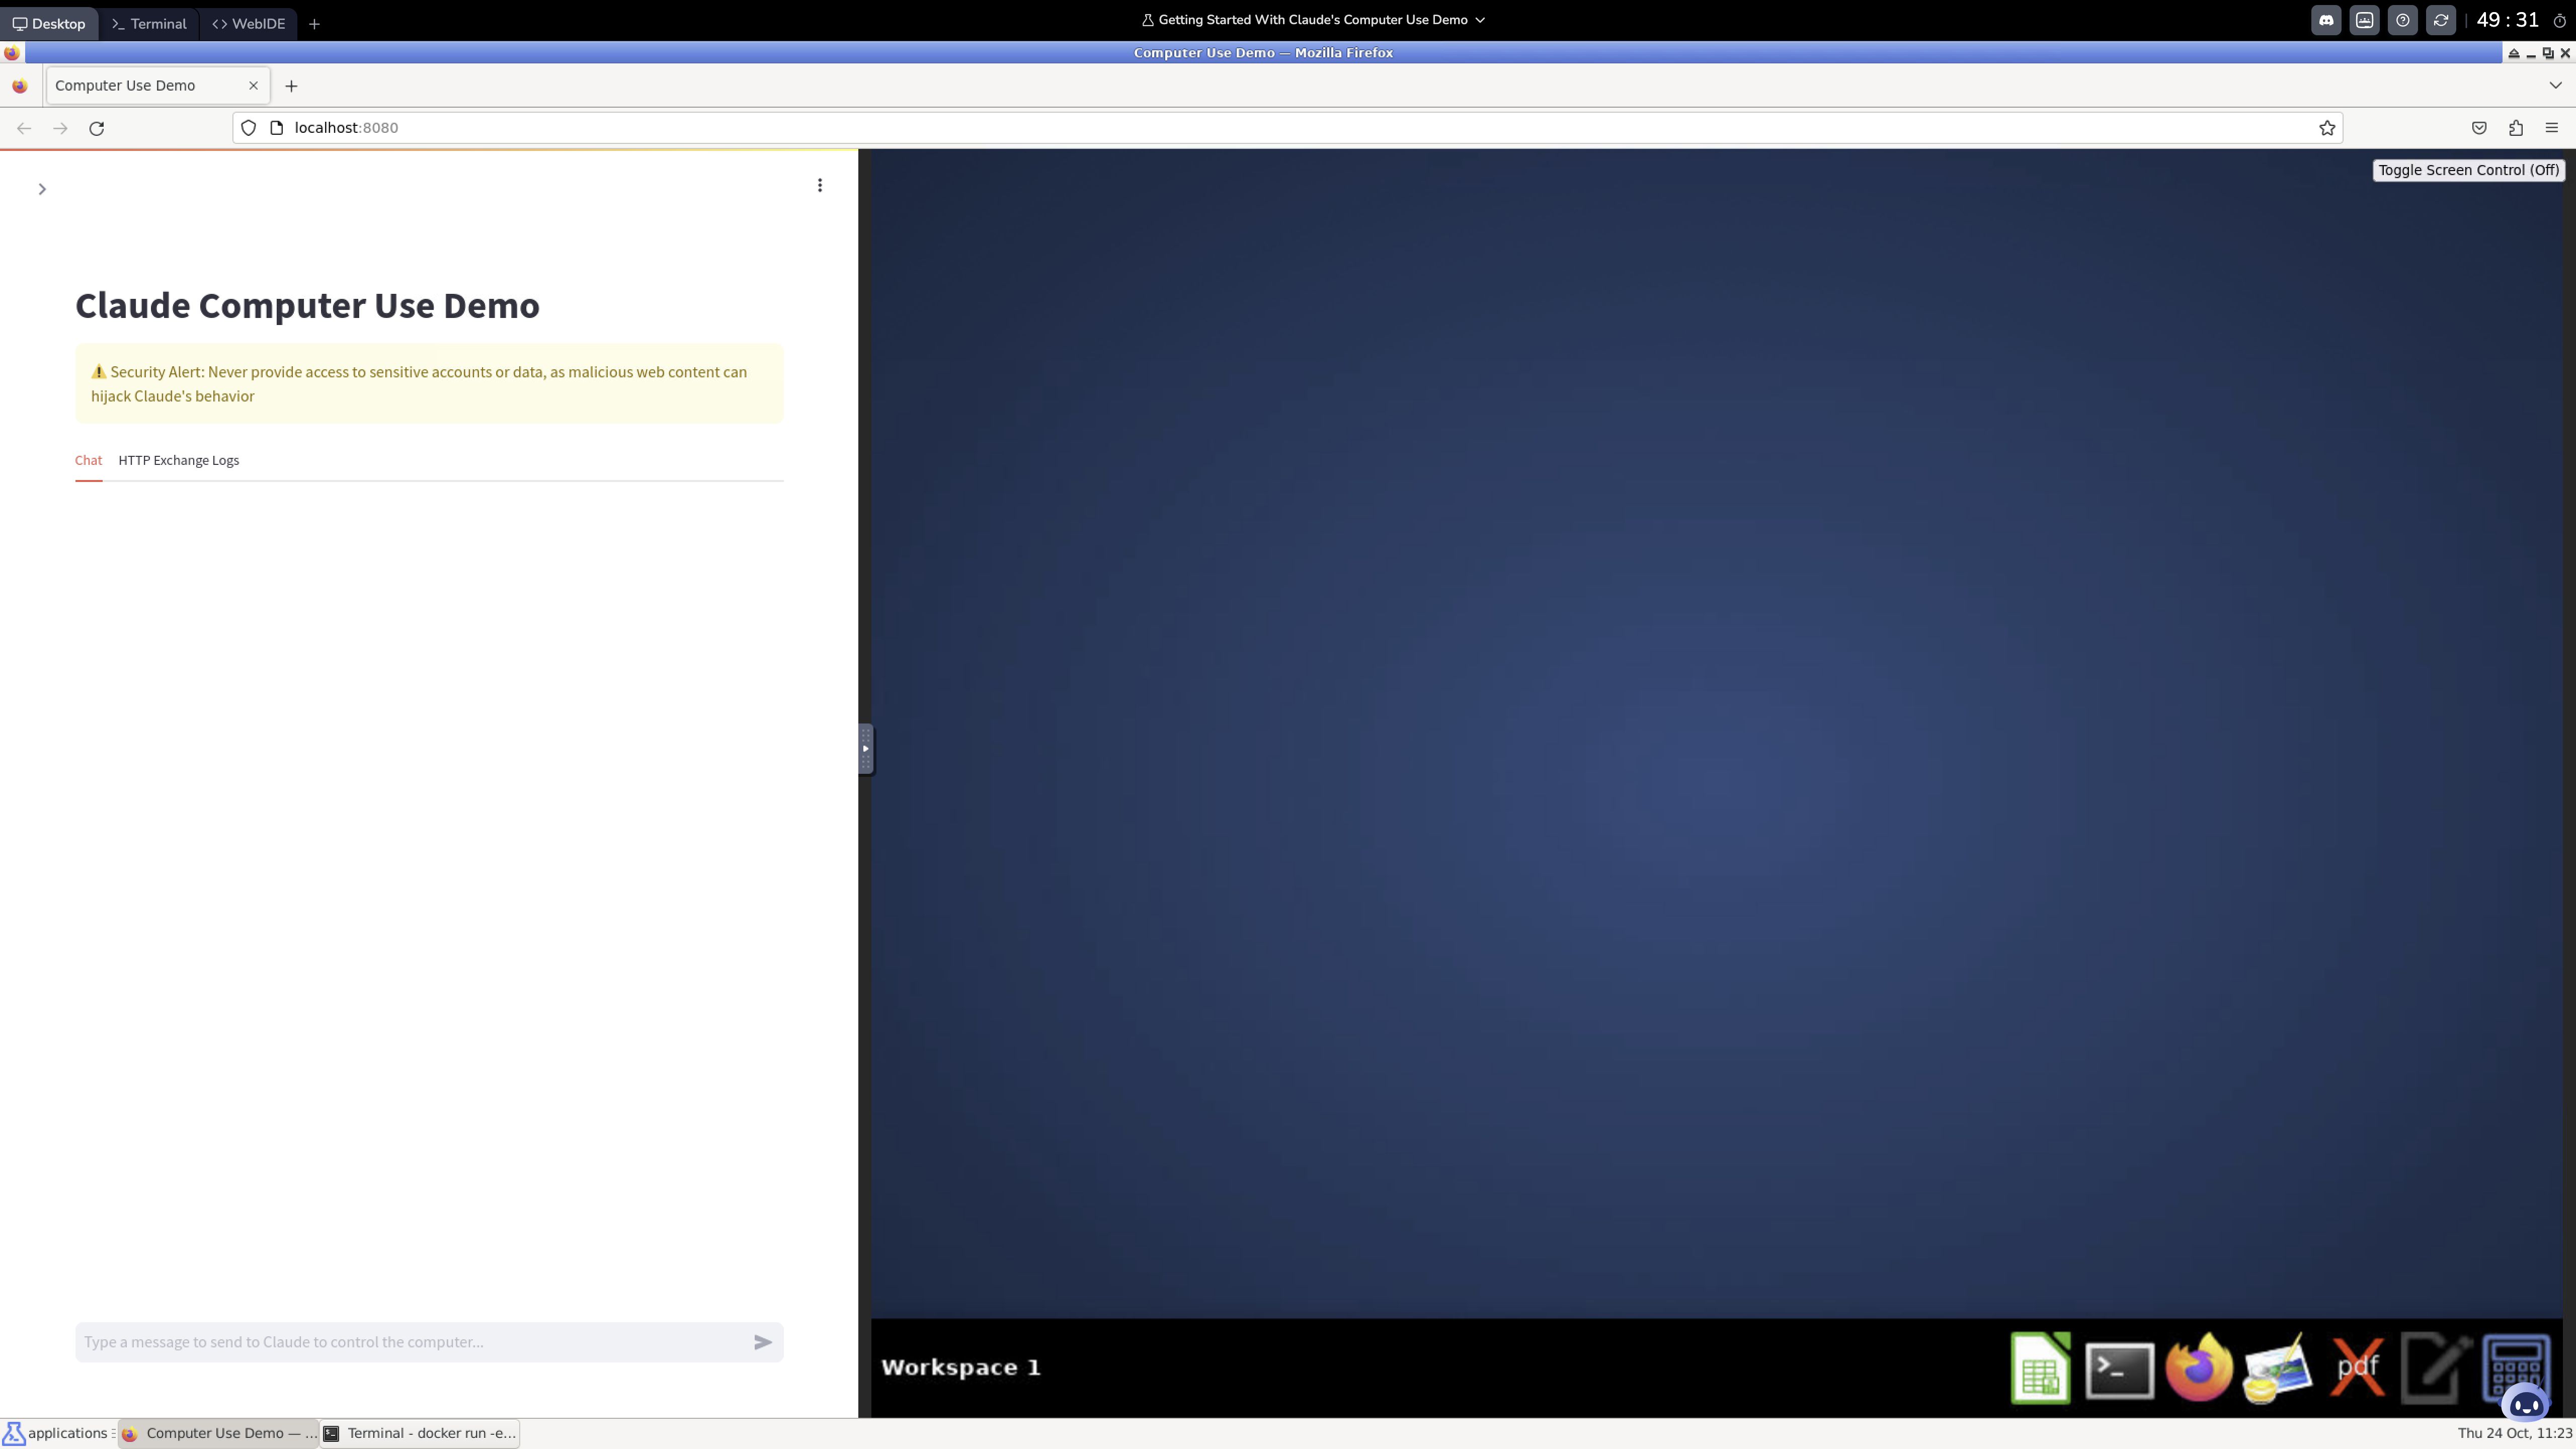Expand the collapsed sidebar chevron
Screen dimensions: 2576x1449
pyautogui.click(x=42, y=188)
